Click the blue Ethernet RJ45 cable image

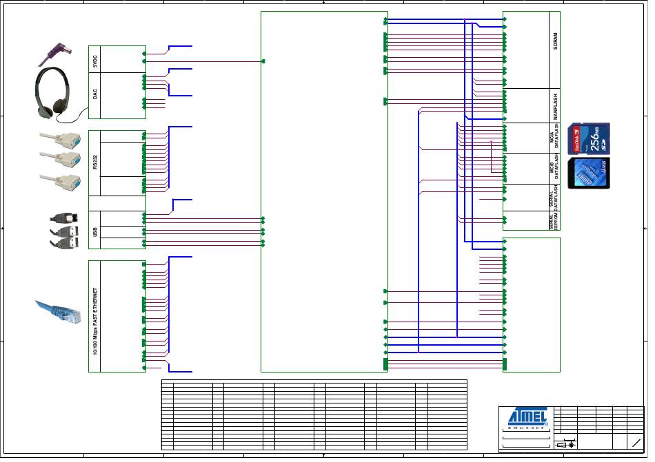point(59,312)
